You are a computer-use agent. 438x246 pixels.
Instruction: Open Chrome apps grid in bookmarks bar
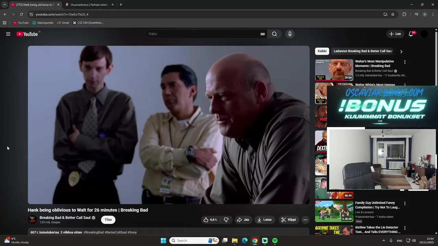click(x=4, y=23)
